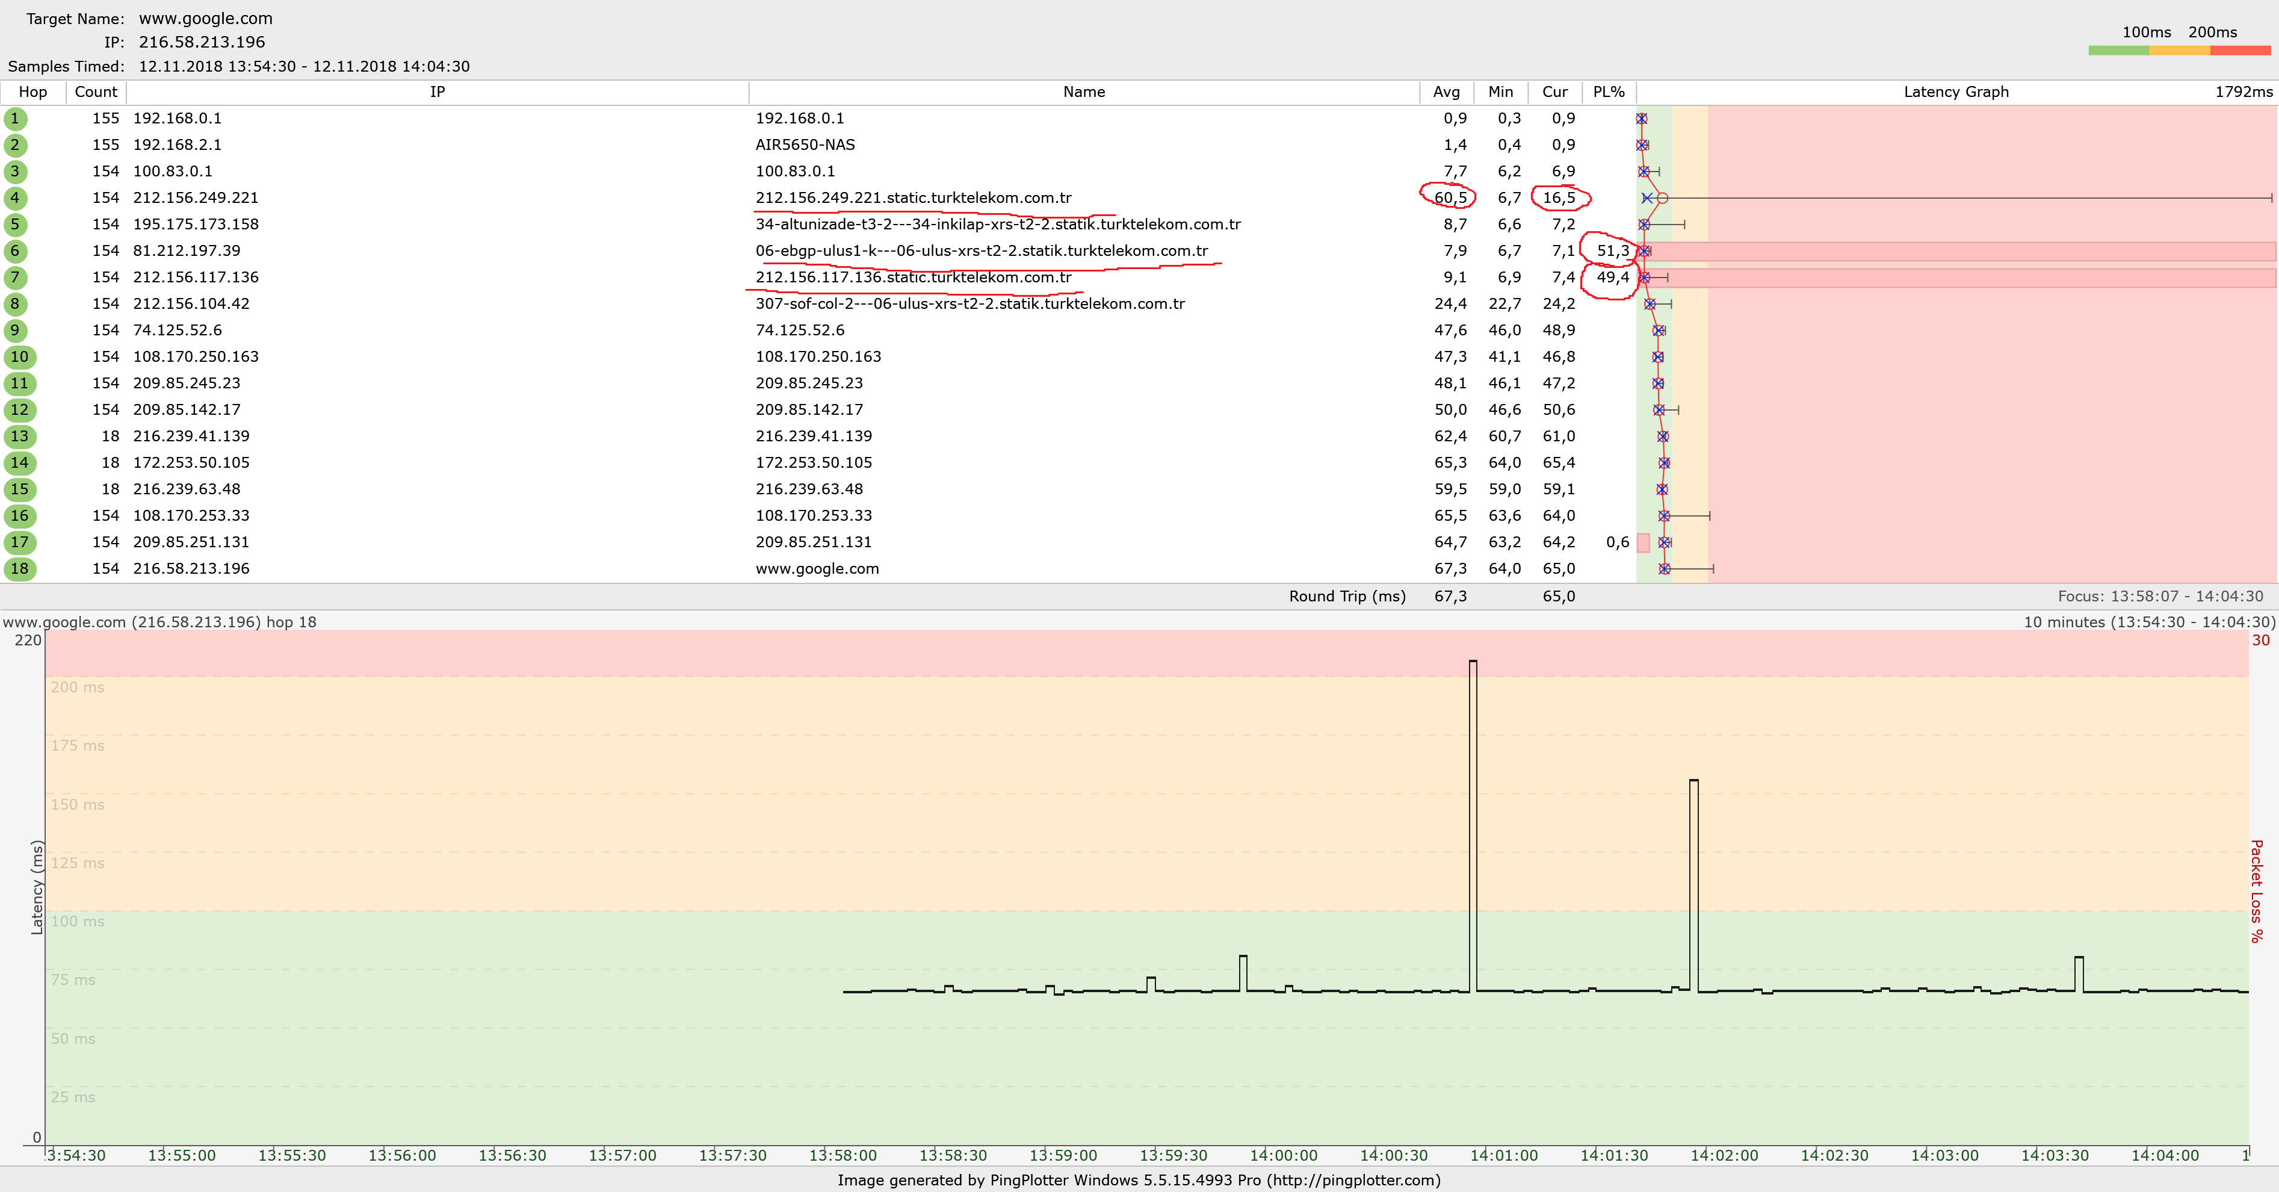Click the Name column header
This screenshot has width=2279, height=1192.
tap(1084, 92)
